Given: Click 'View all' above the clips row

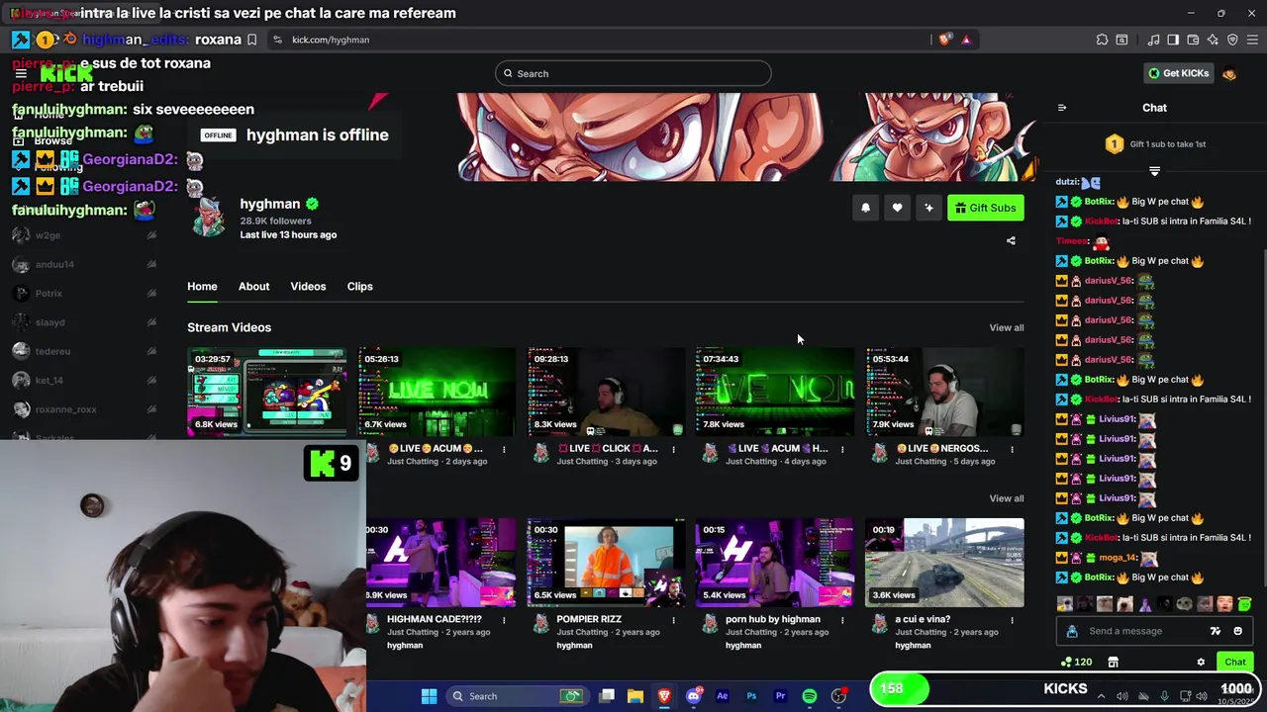Looking at the screenshot, I should [x=1006, y=498].
